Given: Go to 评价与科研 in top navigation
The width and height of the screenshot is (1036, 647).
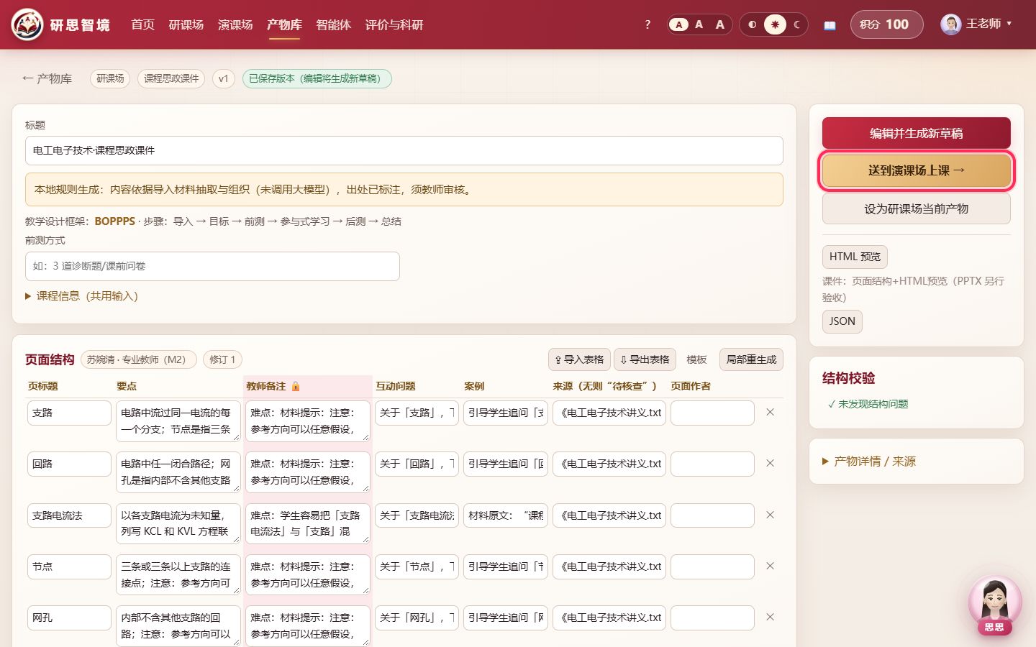Looking at the screenshot, I should point(394,25).
